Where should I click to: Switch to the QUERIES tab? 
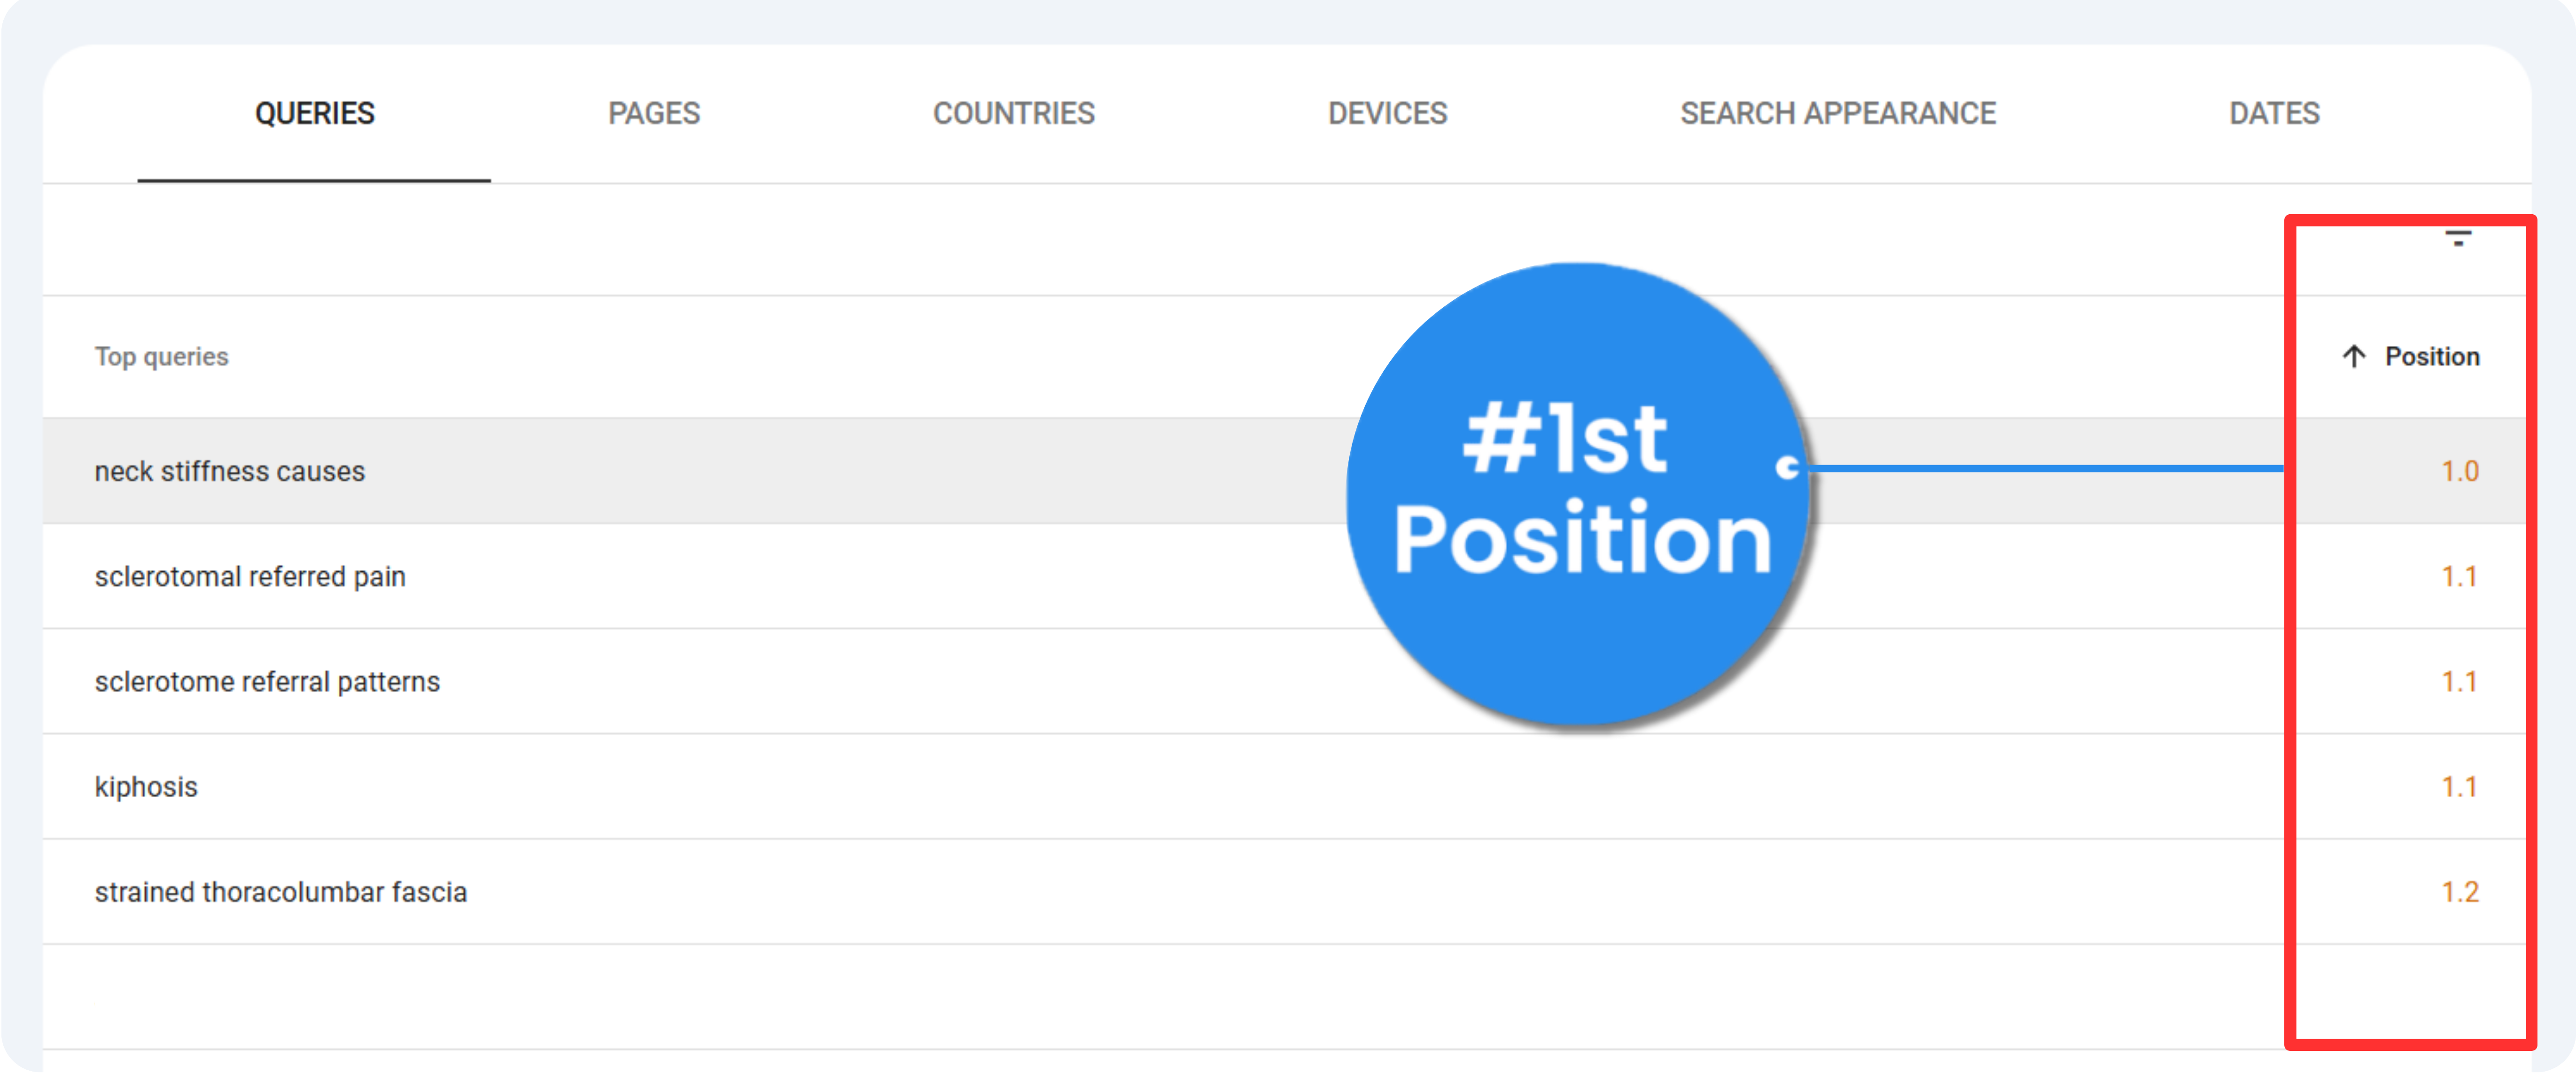tap(314, 114)
